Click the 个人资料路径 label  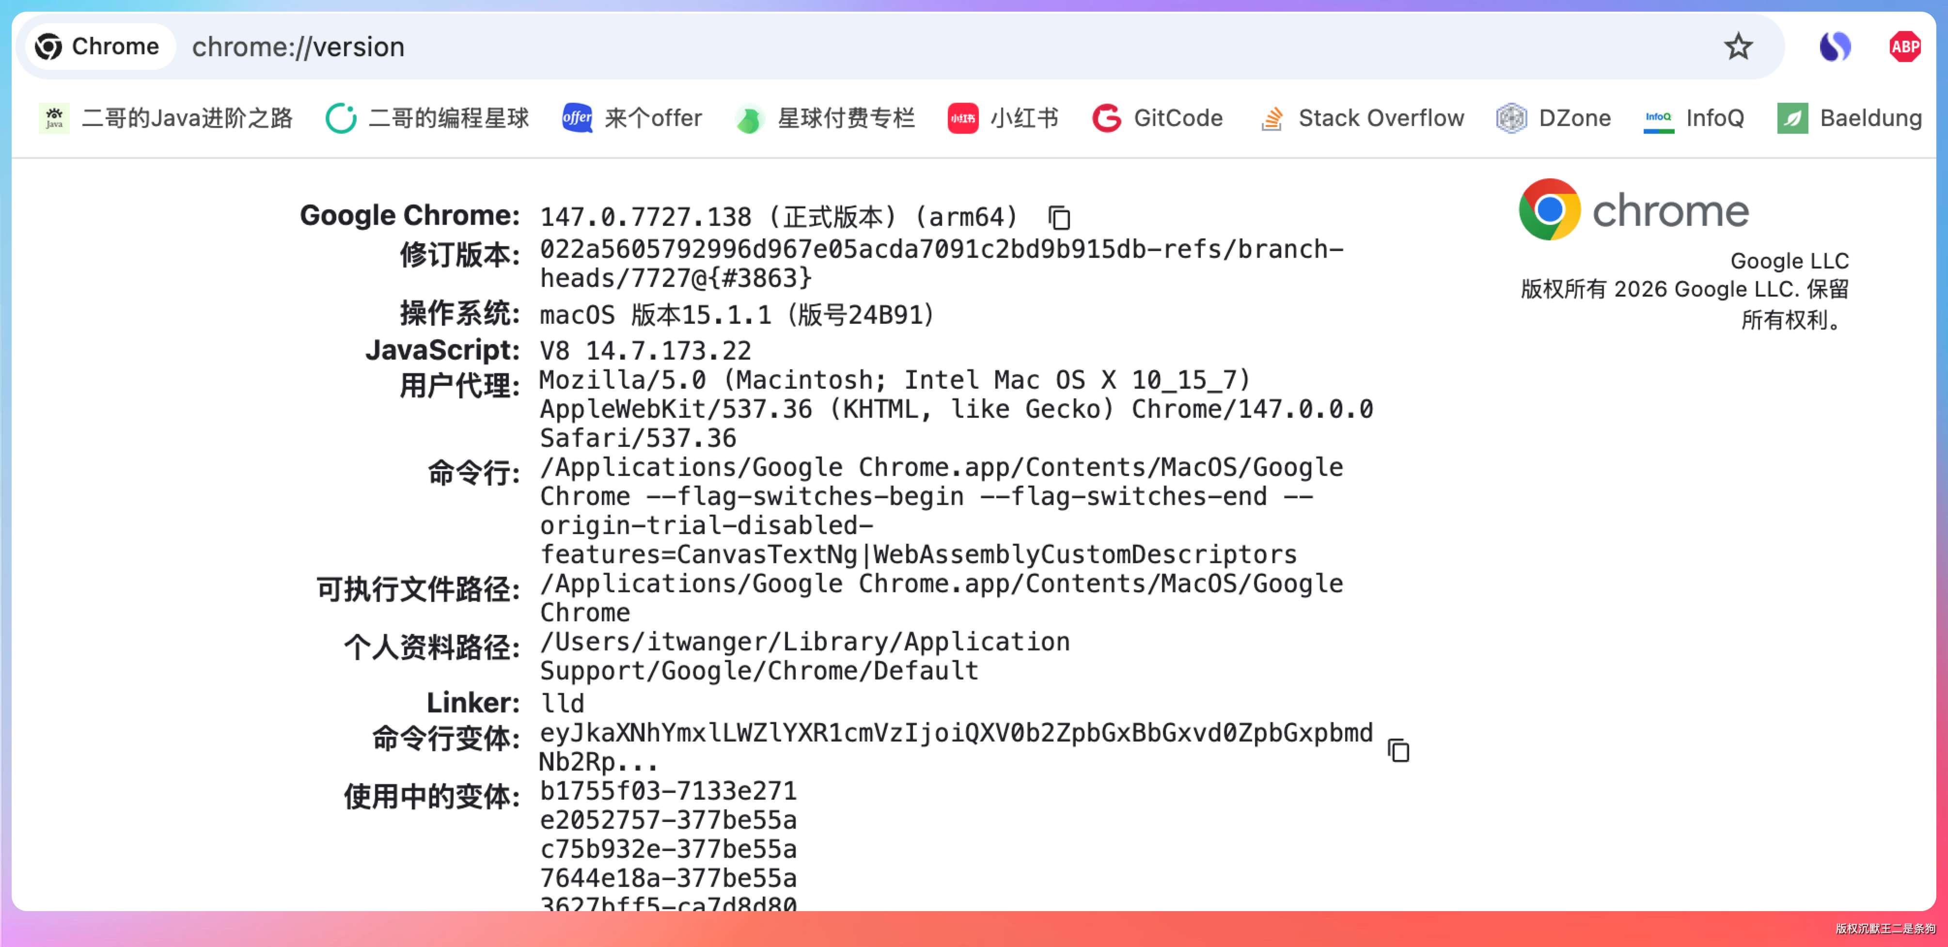432,647
